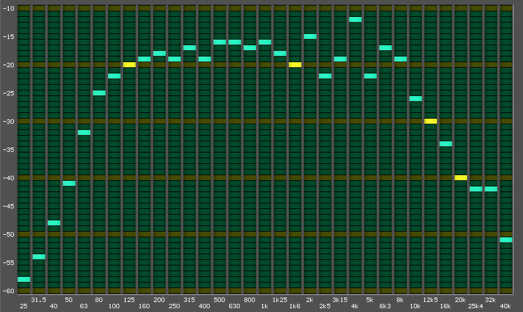This screenshot has height=312, width=523.
Task: Click the 32k band level marker
Action: click(491, 189)
